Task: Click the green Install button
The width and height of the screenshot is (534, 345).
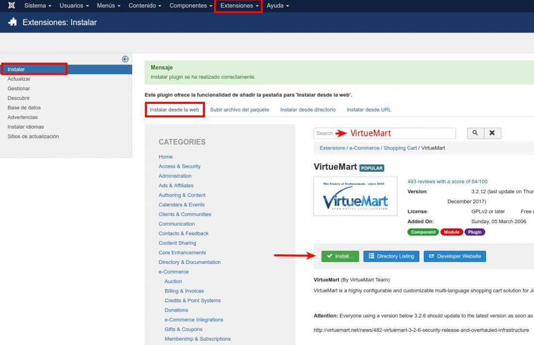Action: tap(340, 256)
